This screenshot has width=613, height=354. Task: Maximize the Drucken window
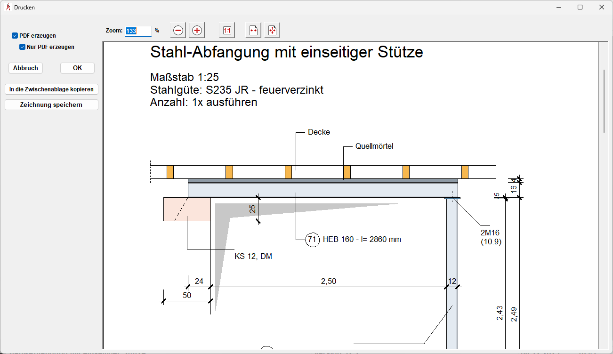[x=580, y=8]
